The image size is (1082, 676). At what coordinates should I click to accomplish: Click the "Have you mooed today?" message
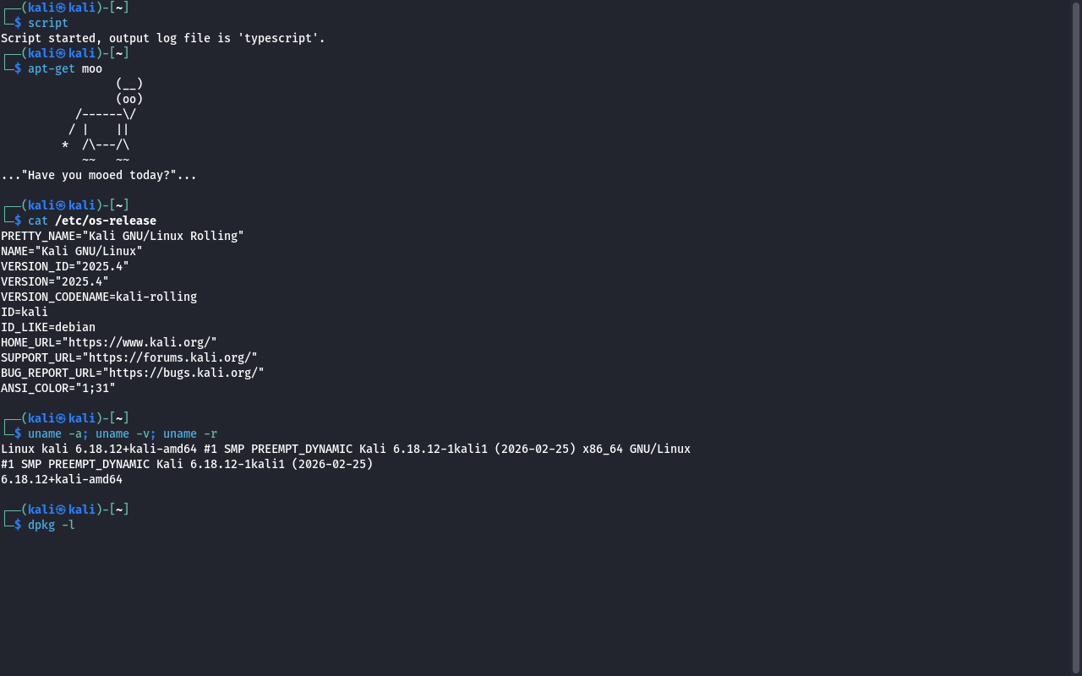point(99,175)
